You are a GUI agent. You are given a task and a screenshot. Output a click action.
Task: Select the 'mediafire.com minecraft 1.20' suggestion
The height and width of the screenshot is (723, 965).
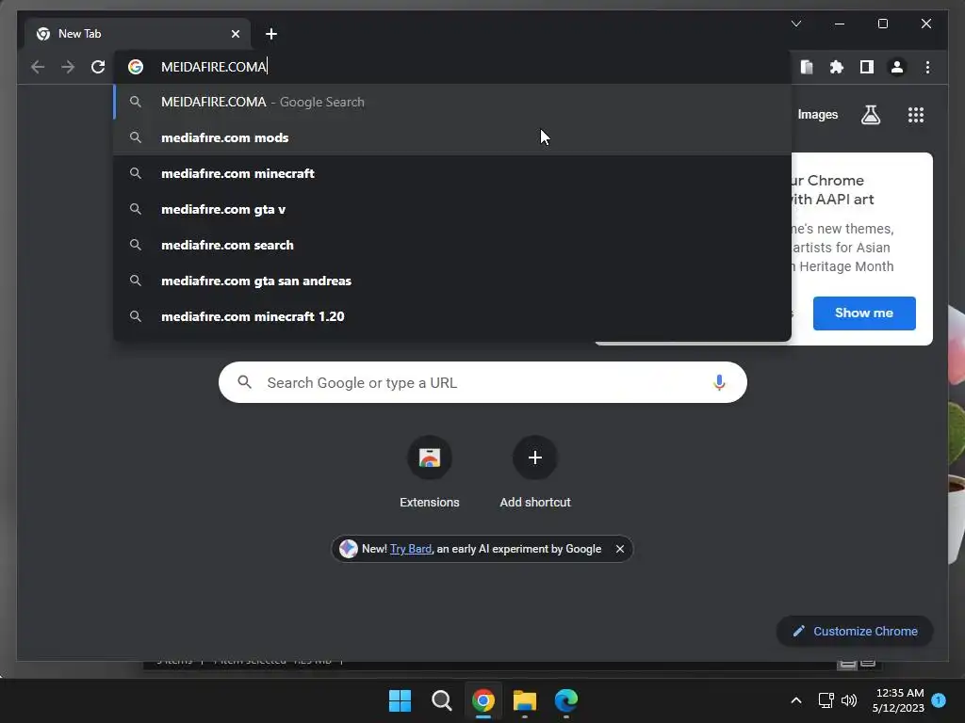point(452,316)
